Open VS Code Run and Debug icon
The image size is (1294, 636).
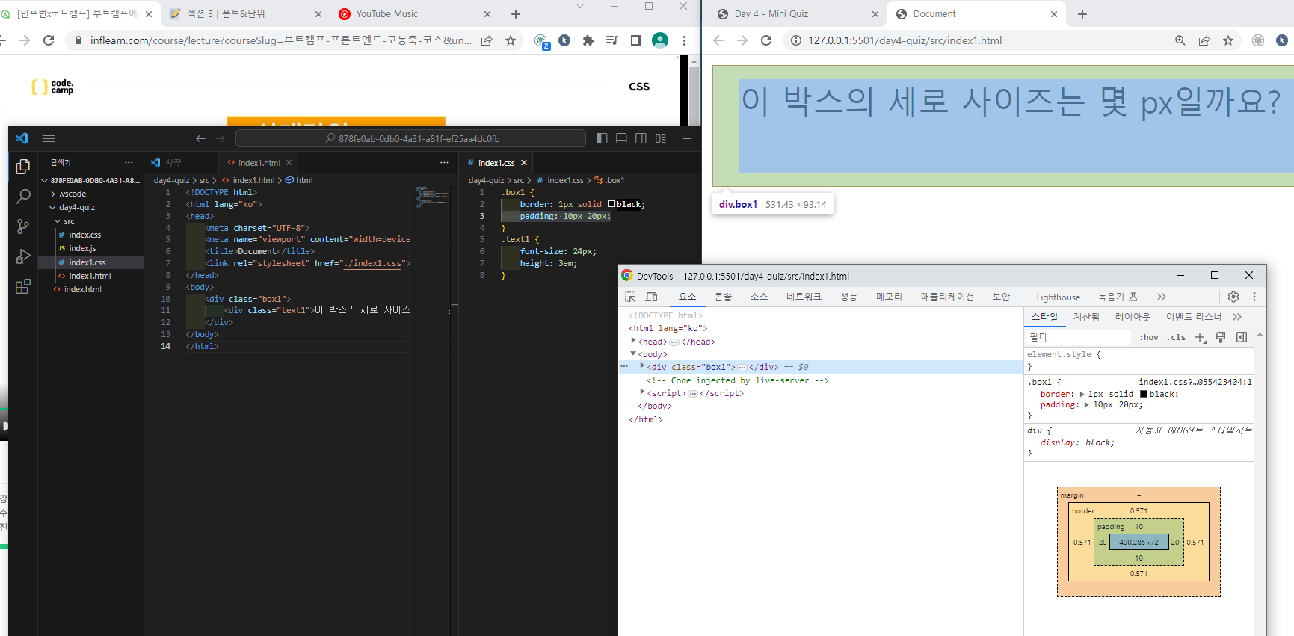pyautogui.click(x=23, y=256)
